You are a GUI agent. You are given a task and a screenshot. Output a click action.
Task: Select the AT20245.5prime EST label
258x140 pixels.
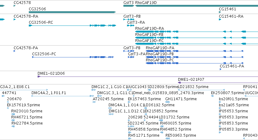pos(108,99)
